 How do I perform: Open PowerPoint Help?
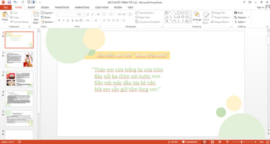point(244,2)
